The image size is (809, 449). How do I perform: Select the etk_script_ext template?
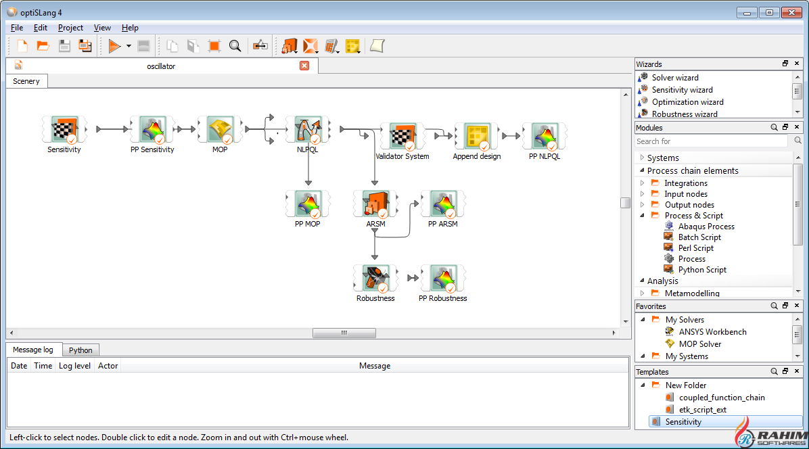(702, 410)
